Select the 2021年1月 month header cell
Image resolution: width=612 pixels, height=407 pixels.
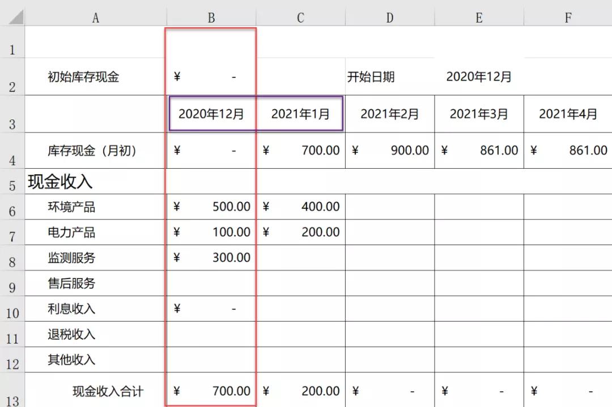point(300,114)
